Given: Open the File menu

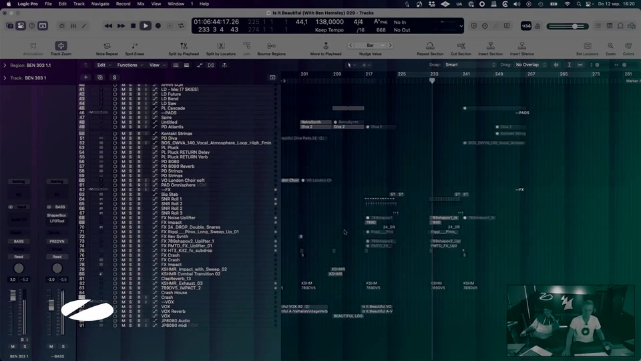Looking at the screenshot, I should point(48,4).
